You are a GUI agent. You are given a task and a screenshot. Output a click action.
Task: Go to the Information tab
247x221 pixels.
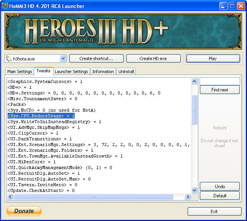(x=103, y=71)
